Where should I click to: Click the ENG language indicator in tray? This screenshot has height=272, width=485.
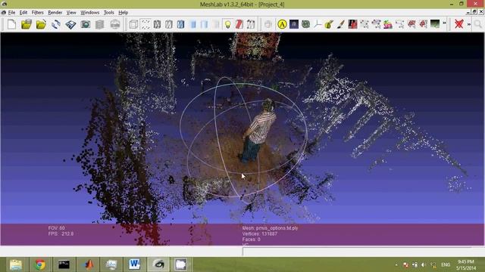tap(446, 264)
